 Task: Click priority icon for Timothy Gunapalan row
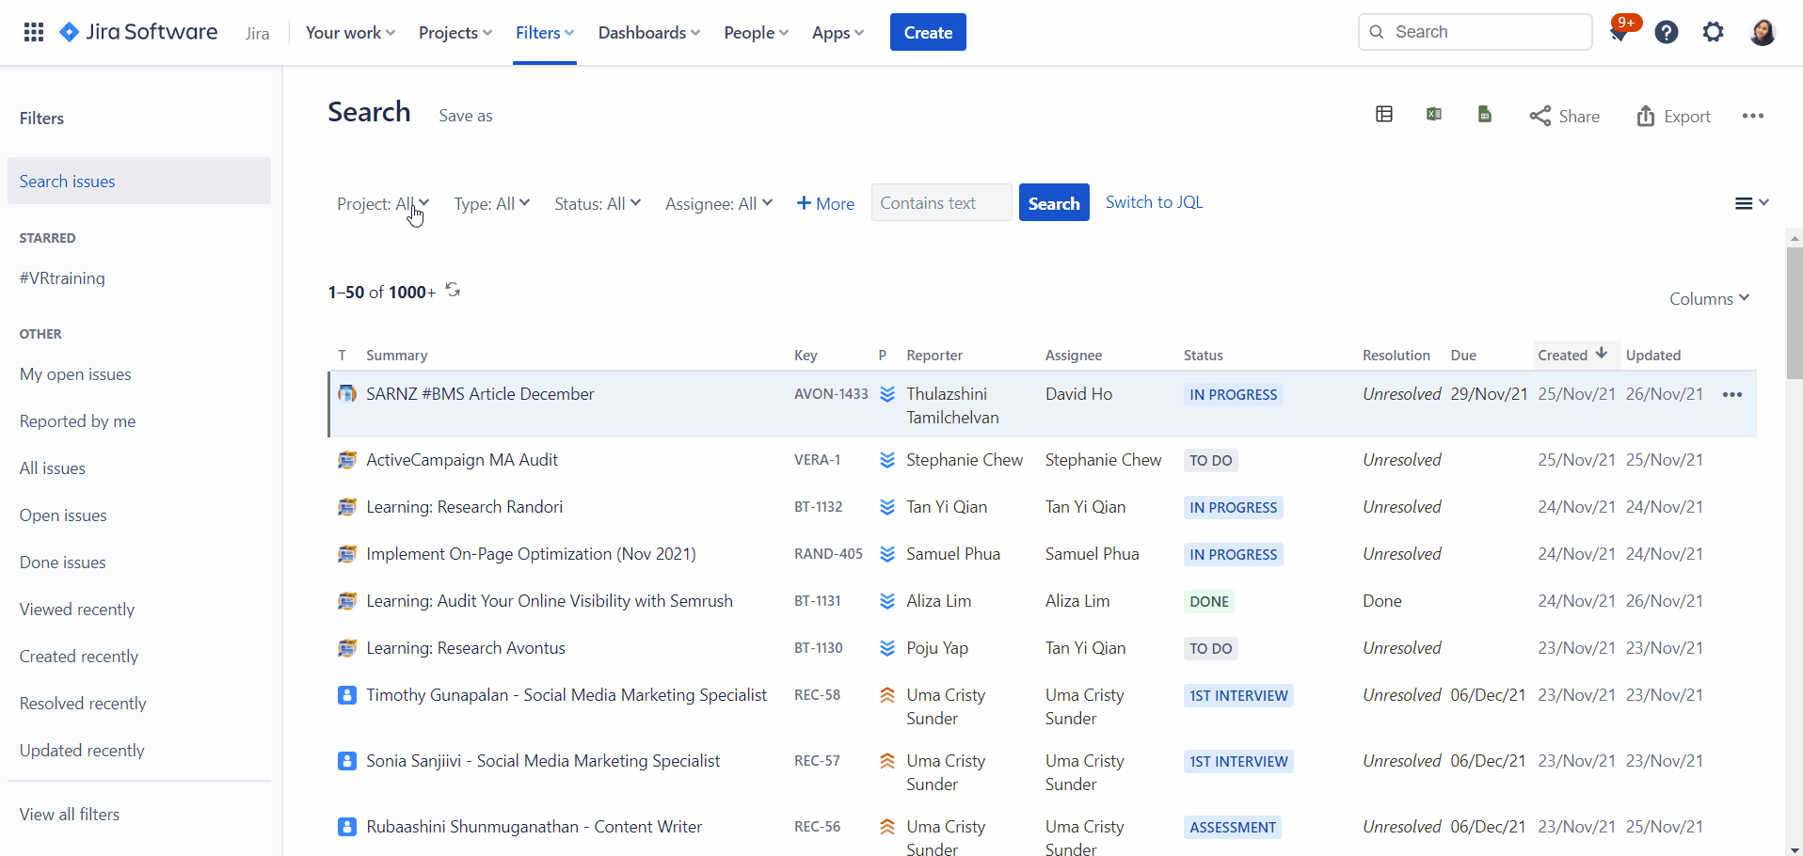886,695
